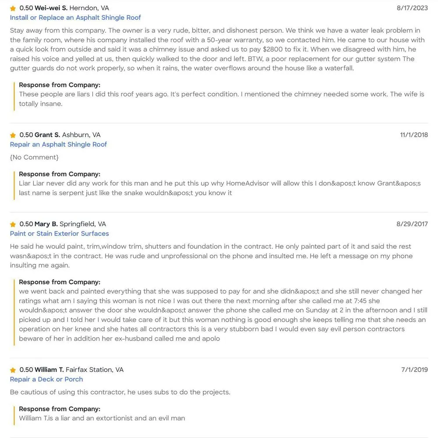Click the star icon beside Wei-wei S.
The image size is (438, 438).
click(x=13, y=8)
